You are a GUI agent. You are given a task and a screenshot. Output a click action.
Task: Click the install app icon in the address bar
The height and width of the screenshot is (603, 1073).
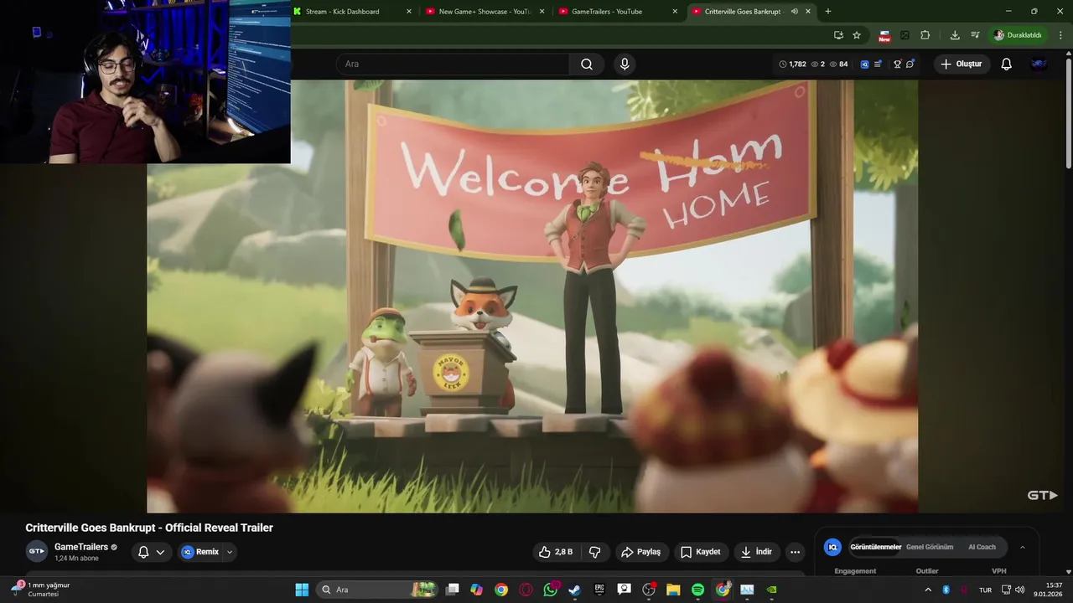[x=838, y=35]
